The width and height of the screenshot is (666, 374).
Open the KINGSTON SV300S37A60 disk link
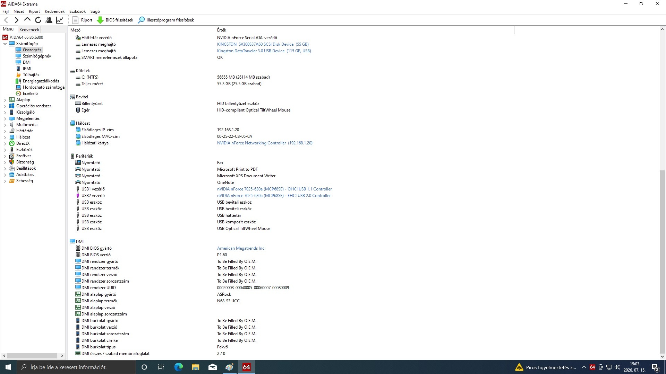pos(263,44)
